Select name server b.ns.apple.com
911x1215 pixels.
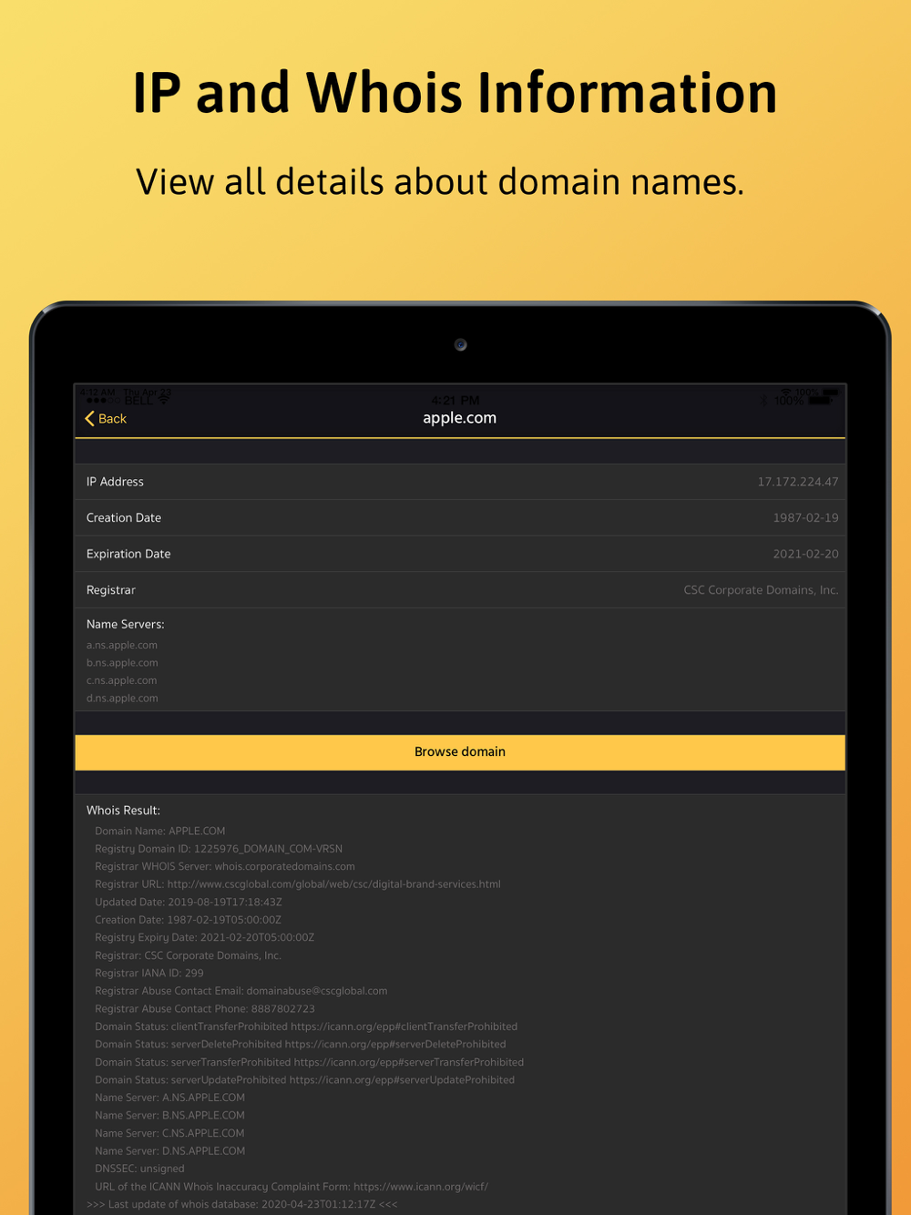tap(122, 663)
